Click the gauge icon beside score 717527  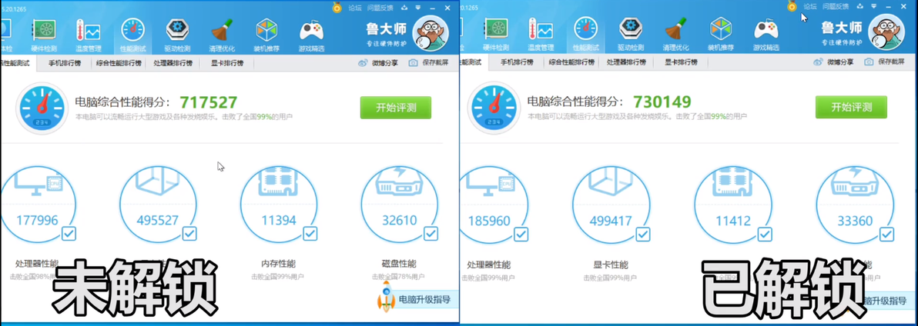(42, 108)
